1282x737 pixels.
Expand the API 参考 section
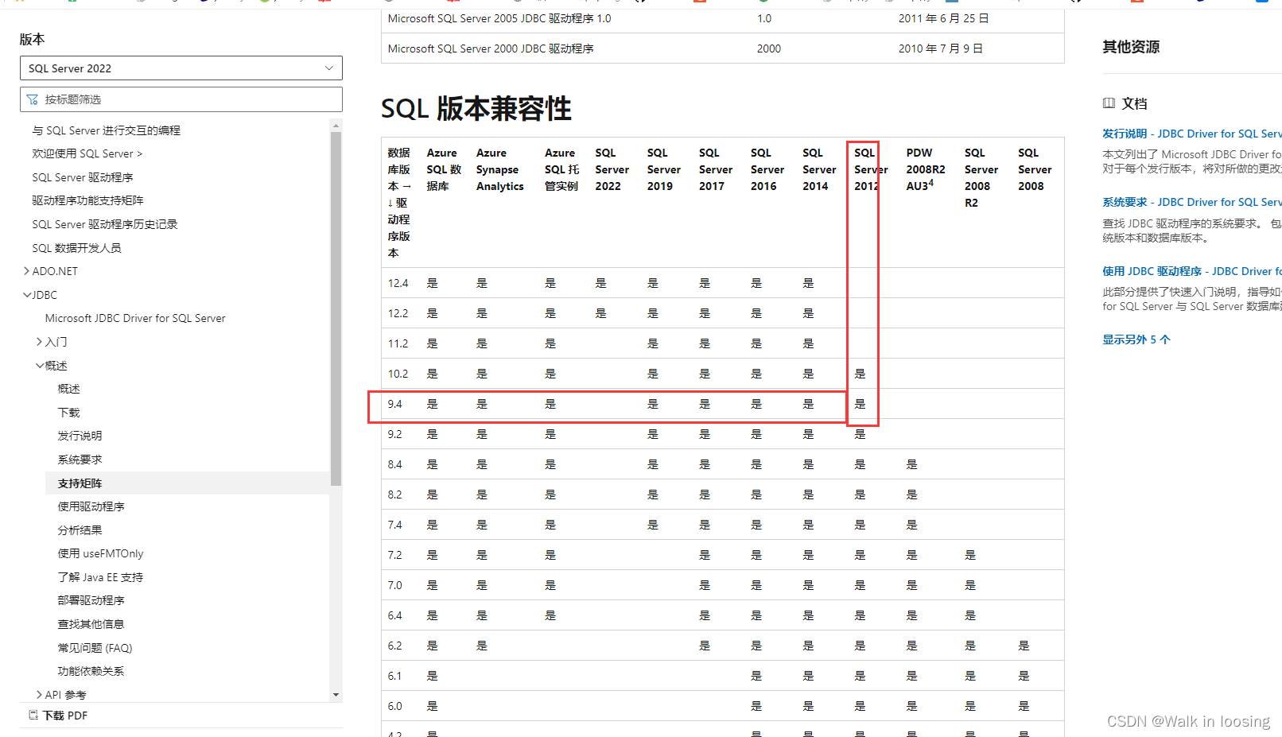39,694
